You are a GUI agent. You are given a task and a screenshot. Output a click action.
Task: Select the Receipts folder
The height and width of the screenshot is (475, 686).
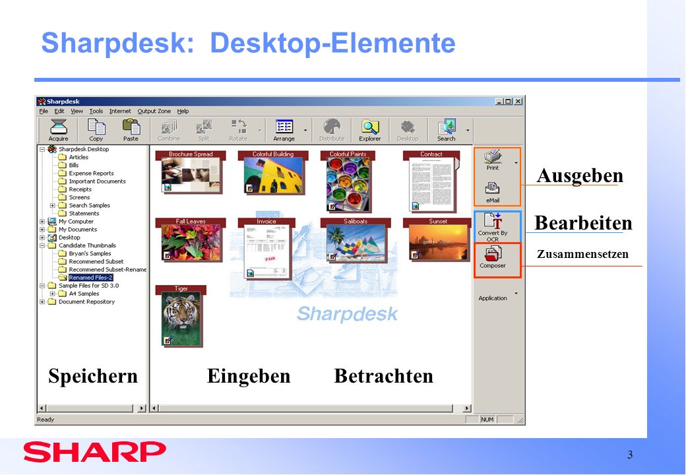point(80,189)
